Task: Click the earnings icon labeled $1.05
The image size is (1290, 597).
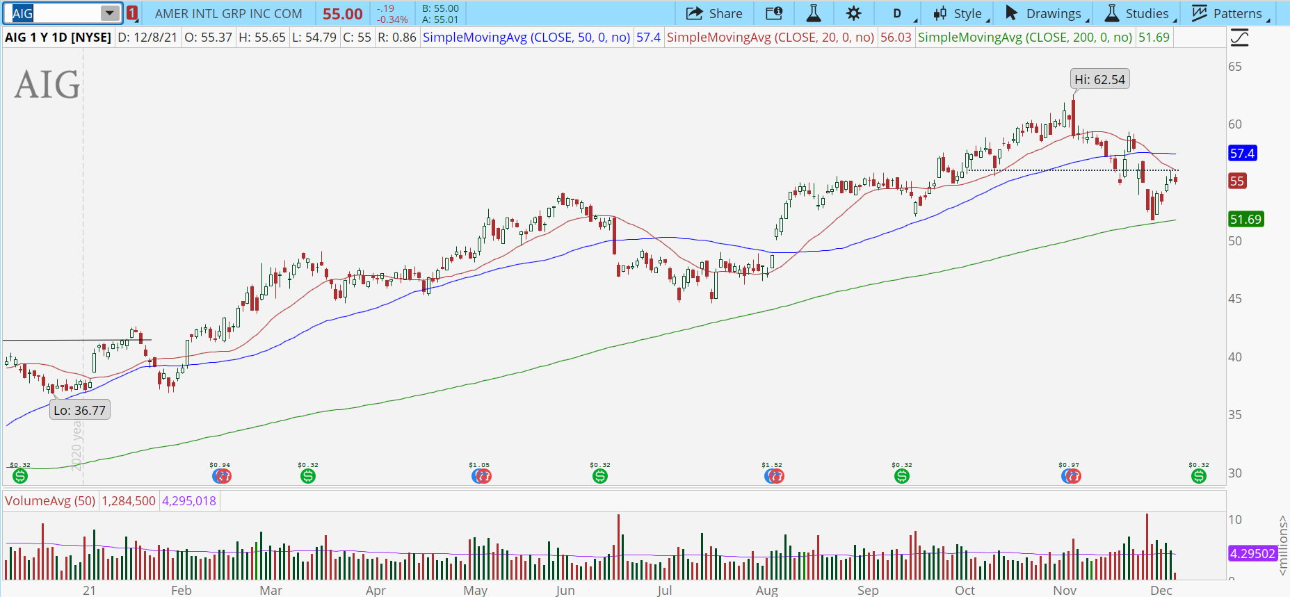Action: click(x=481, y=476)
